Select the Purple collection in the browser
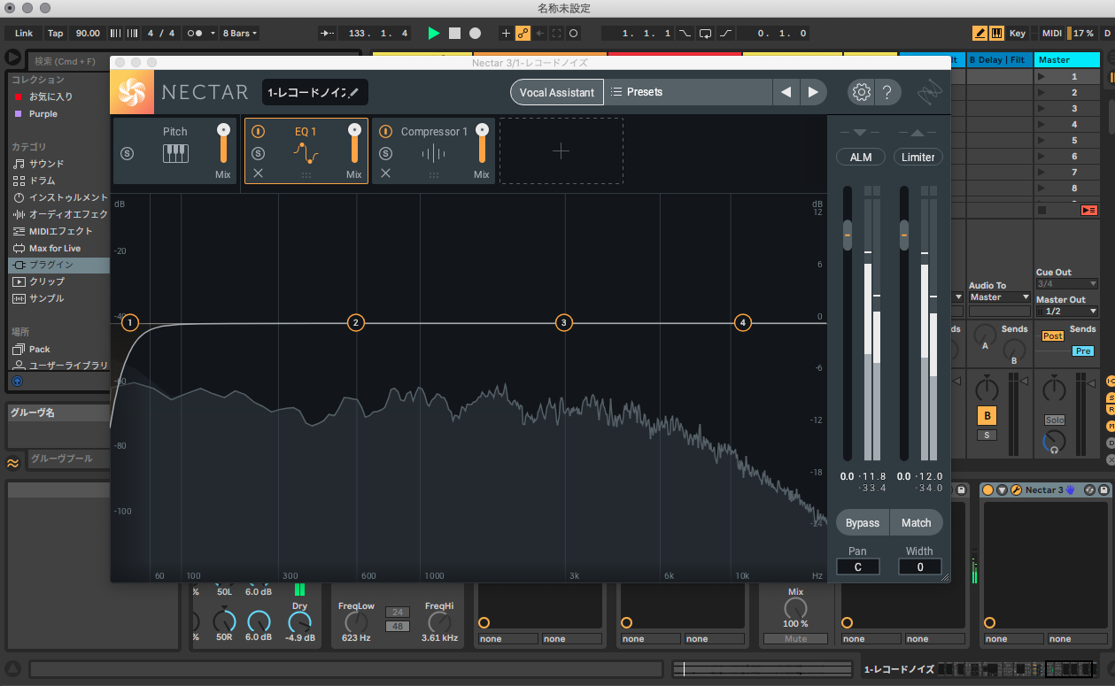Image resolution: width=1115 pixels, height=686 pixels. [43, 113]
